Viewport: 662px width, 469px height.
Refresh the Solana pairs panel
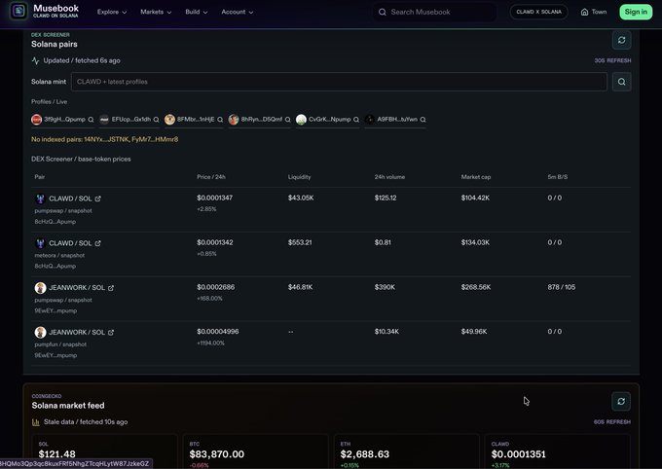tap(621, 40)
